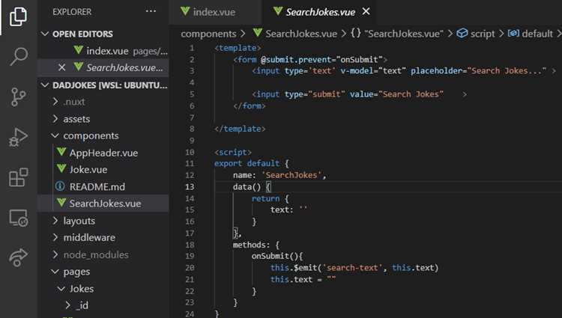This screenshot has height=318, width=562.
Task: Click the @submit.prevent attribute in form tag
Action: click(297, 59)
